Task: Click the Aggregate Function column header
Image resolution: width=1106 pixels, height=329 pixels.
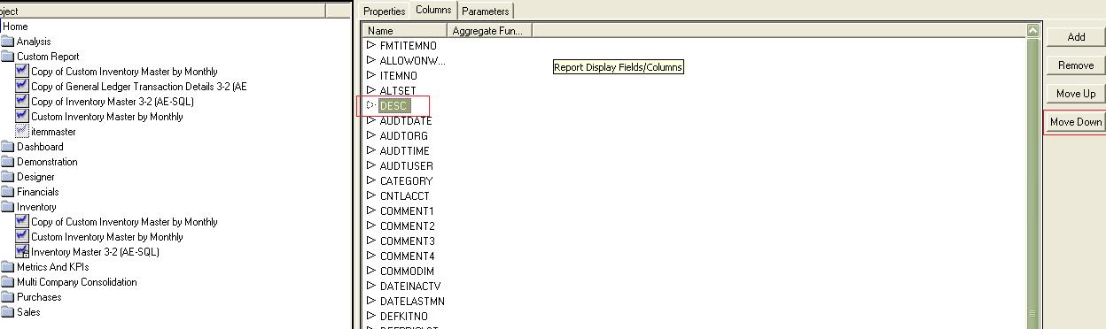Action: (x=489, y=31)
